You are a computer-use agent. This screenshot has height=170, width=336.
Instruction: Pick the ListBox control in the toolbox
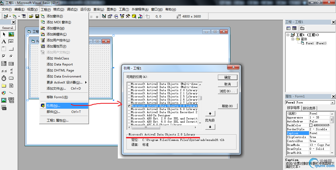point(11,64)
